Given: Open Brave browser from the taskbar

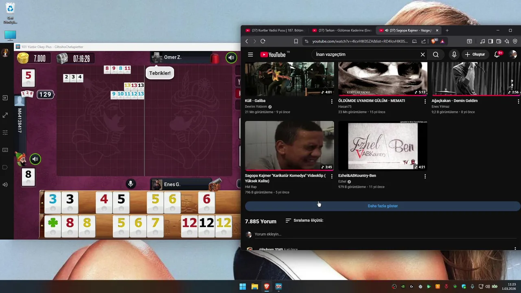Looking at the screenshot, I should 267,286.
